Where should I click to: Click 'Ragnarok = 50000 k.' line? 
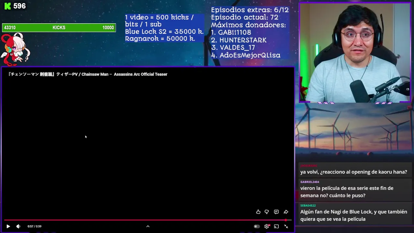pos(160,39)
